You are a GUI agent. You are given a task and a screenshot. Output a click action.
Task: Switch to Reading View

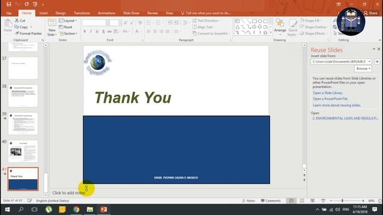pyautogui.click(x=312, y=201)
